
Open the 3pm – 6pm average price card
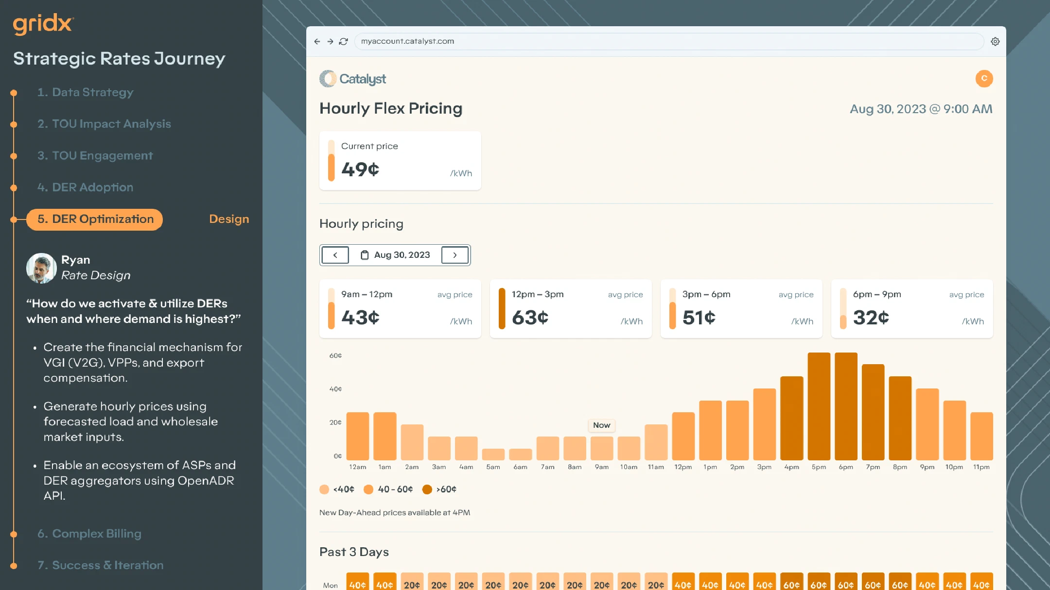click(741, 308)
